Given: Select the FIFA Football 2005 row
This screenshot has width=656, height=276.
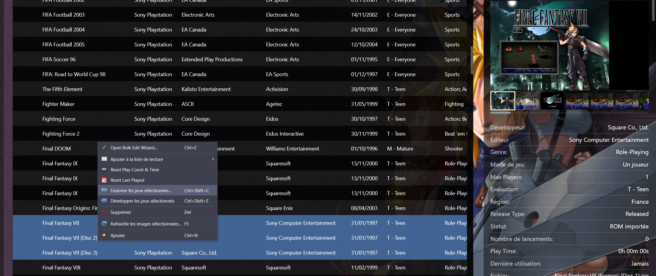Looking at the screenshot, I should tap(240, 44).
